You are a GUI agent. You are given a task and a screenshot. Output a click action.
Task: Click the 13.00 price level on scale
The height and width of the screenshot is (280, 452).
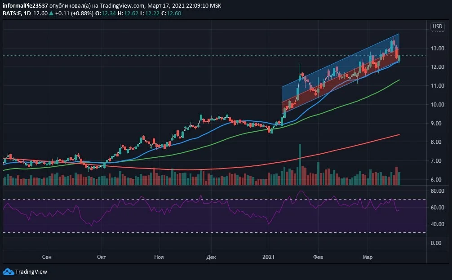click(437, 48)
